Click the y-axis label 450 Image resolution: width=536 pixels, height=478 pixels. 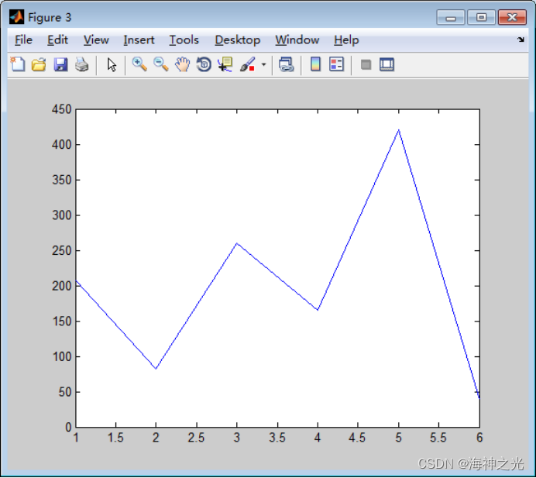point(61,109)
